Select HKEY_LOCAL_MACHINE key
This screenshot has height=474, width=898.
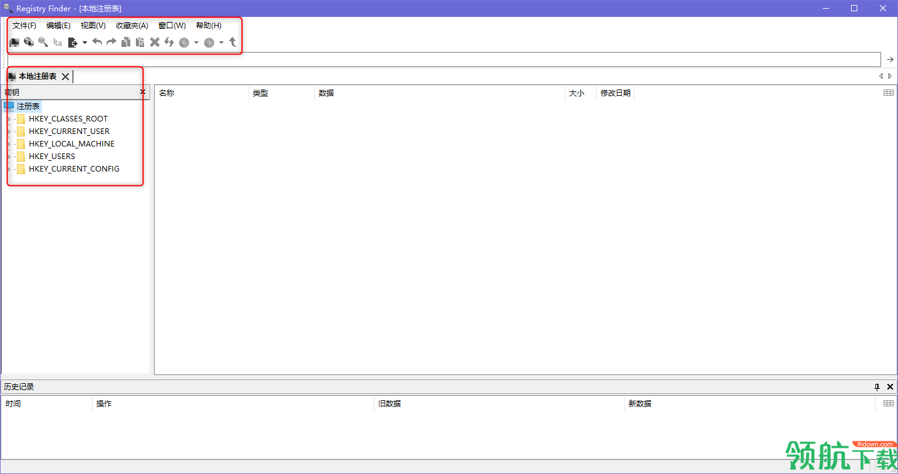point(71,144)
